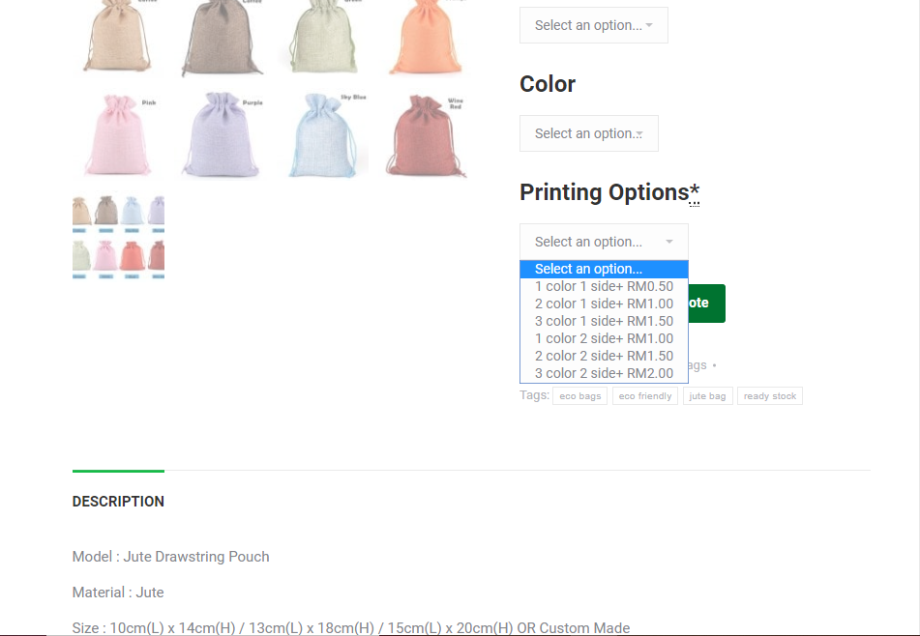Open the 'ready stock' tag
The height and width of the screenshot is (636, 920).
coord(770,396)
